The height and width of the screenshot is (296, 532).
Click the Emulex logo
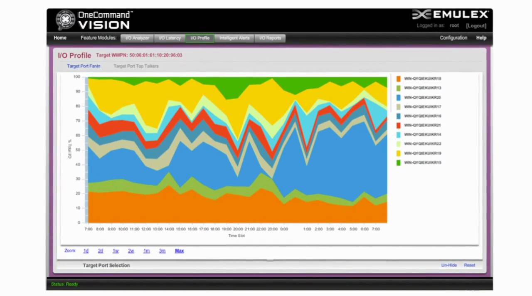[x=450, y=15]
